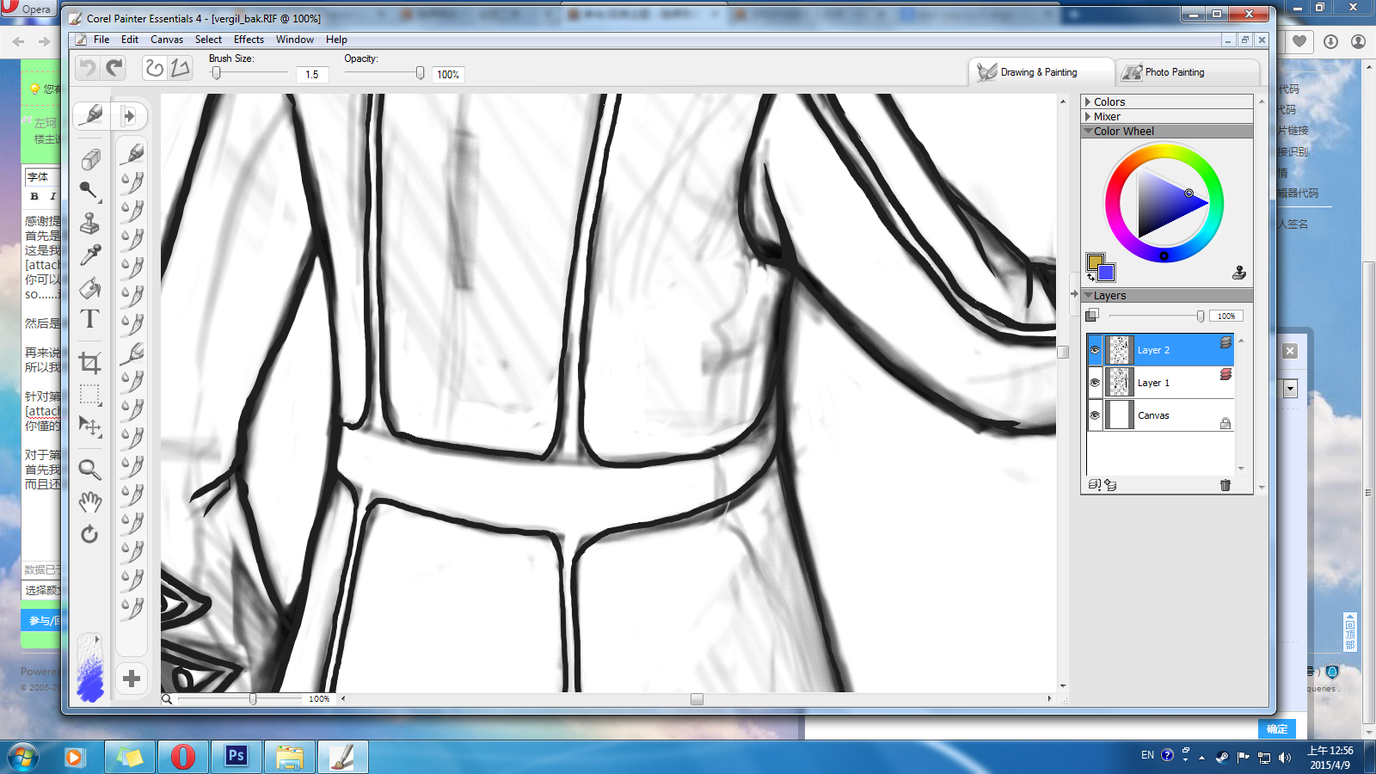Select the Dodge tool with round pin icon
The height and width of the screenshot is (774, 1376).
(89, 191)
